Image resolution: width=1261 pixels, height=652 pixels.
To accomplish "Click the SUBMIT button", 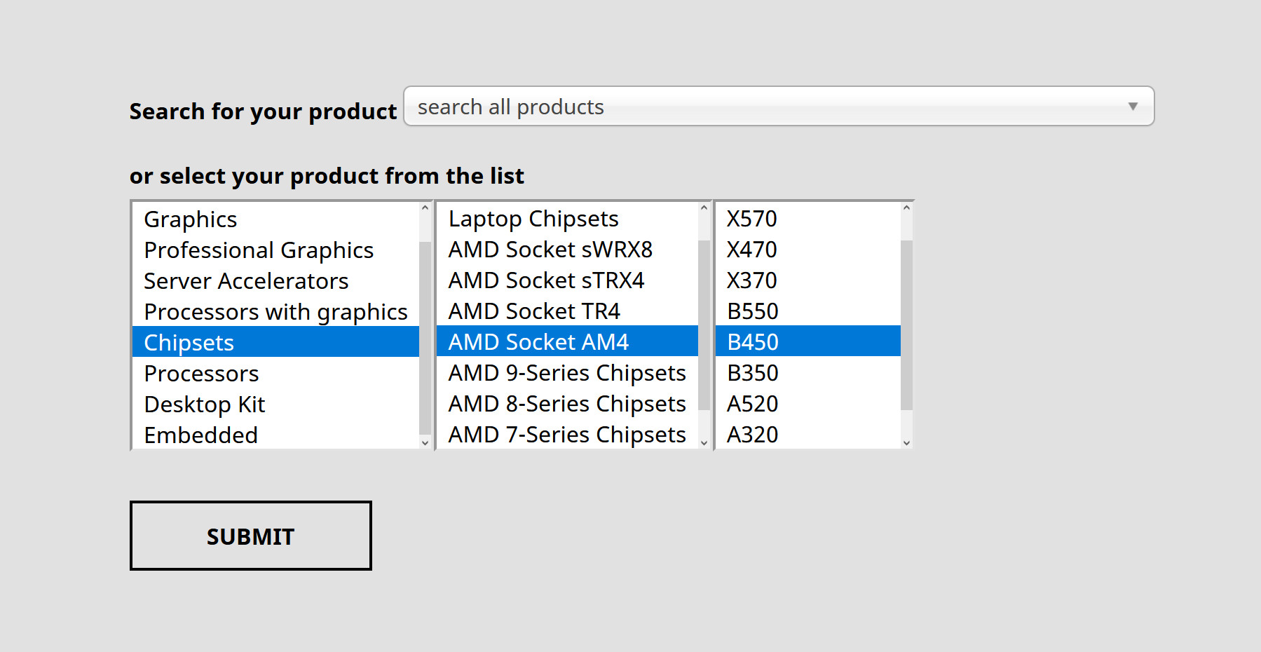I will (251, 536).
